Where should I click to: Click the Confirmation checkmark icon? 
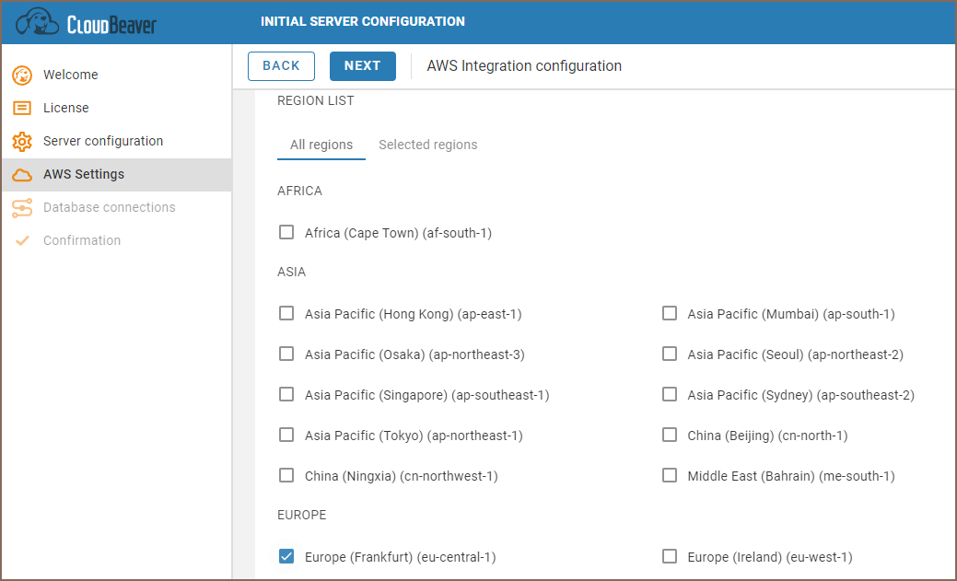point(22,241)
